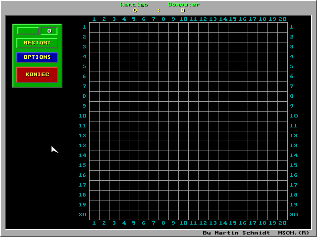Mark the cell at column 15, row 5

click(233, 67)
